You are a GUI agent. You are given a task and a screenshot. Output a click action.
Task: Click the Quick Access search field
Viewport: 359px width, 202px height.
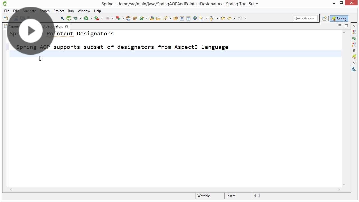[x=305, y=18]
